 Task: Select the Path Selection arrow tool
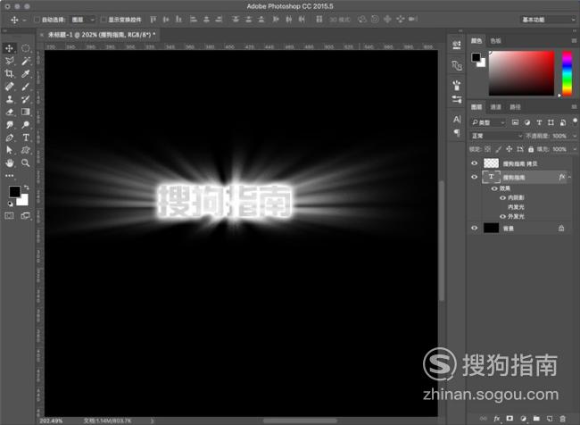(x=10, y=150)
